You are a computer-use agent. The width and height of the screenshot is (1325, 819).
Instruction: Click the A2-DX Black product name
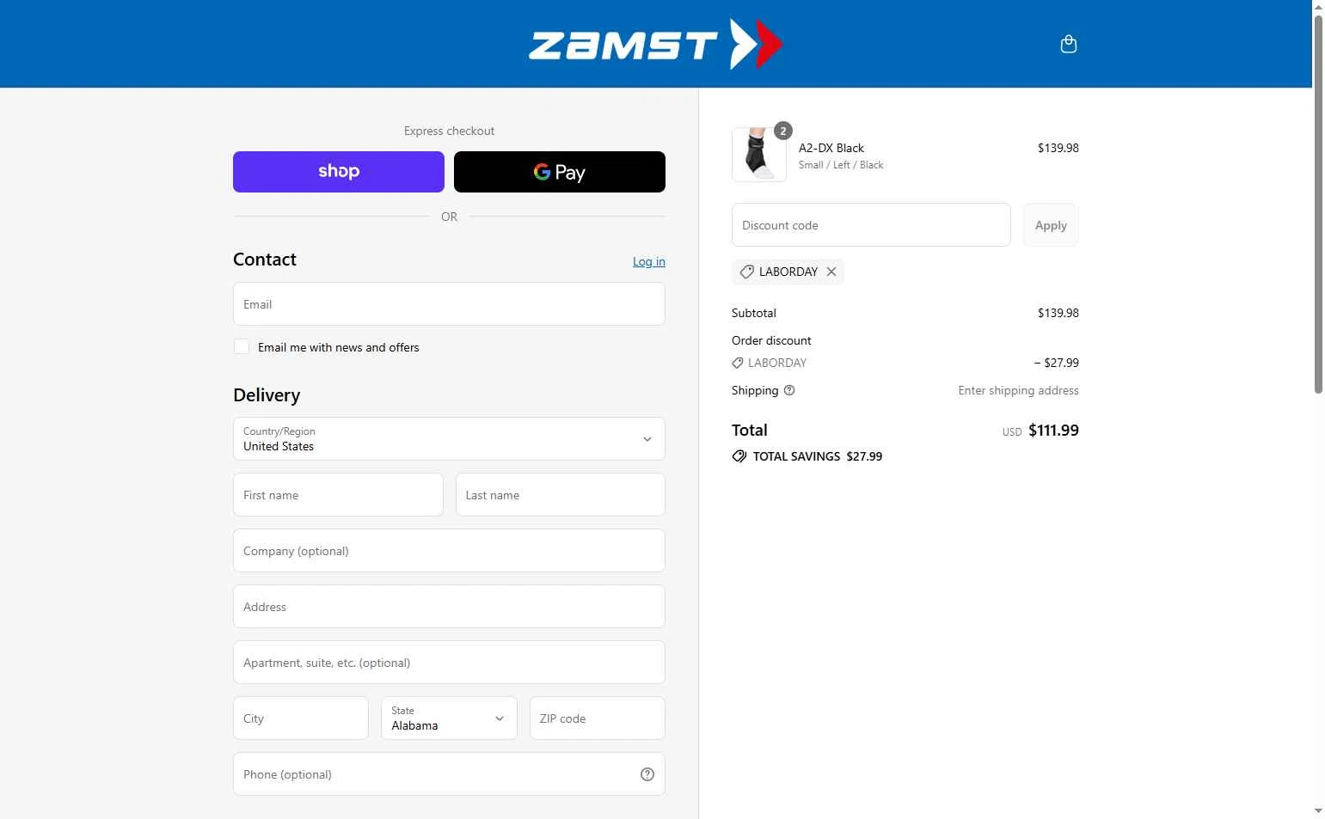click(831, 148)
